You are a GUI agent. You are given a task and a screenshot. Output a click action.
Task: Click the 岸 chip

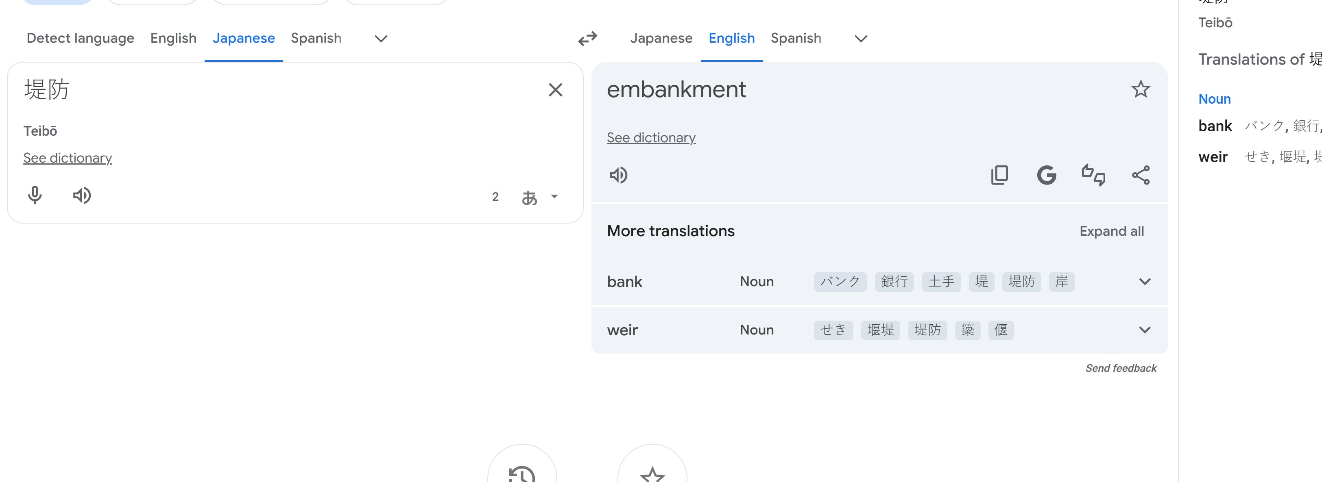pyautogui.click(x=1061, y=282)
